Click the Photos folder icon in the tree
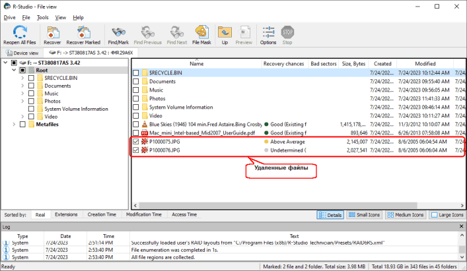 pos(40,101)
